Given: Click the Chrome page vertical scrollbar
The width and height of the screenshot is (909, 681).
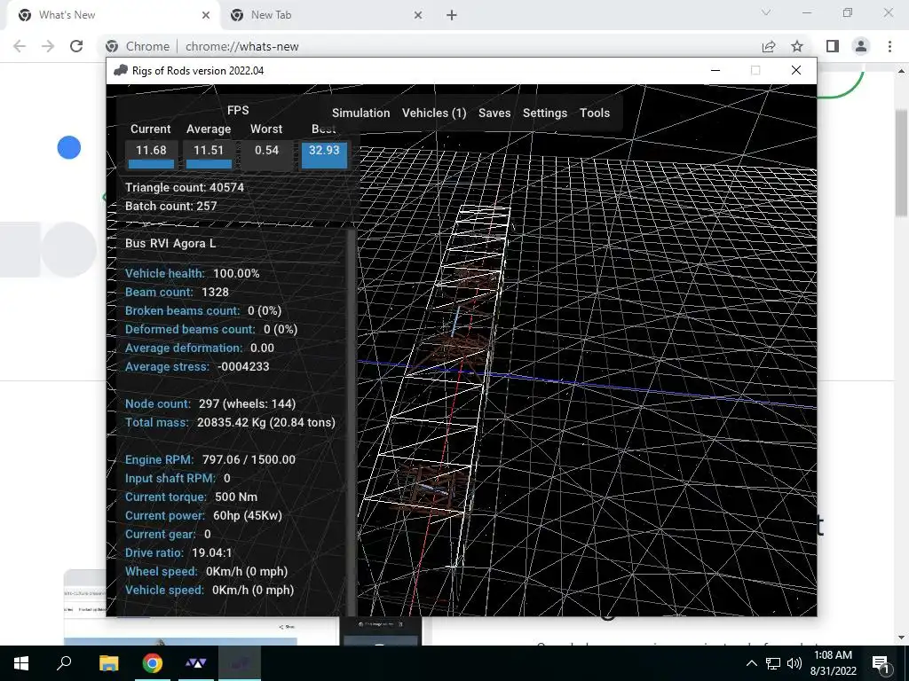Looking at the screenshot, I should [x=901, y=164].
